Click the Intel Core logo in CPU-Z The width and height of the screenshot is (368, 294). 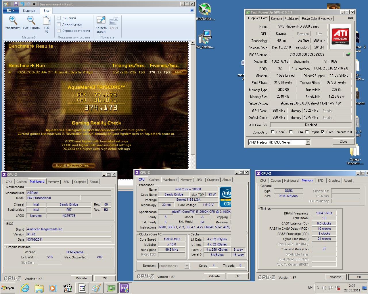click(226, 197)
